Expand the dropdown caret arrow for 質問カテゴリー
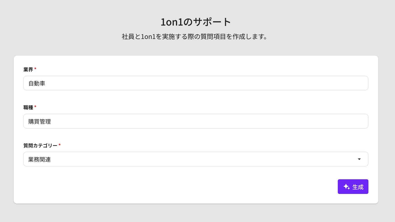 [359, 159]
